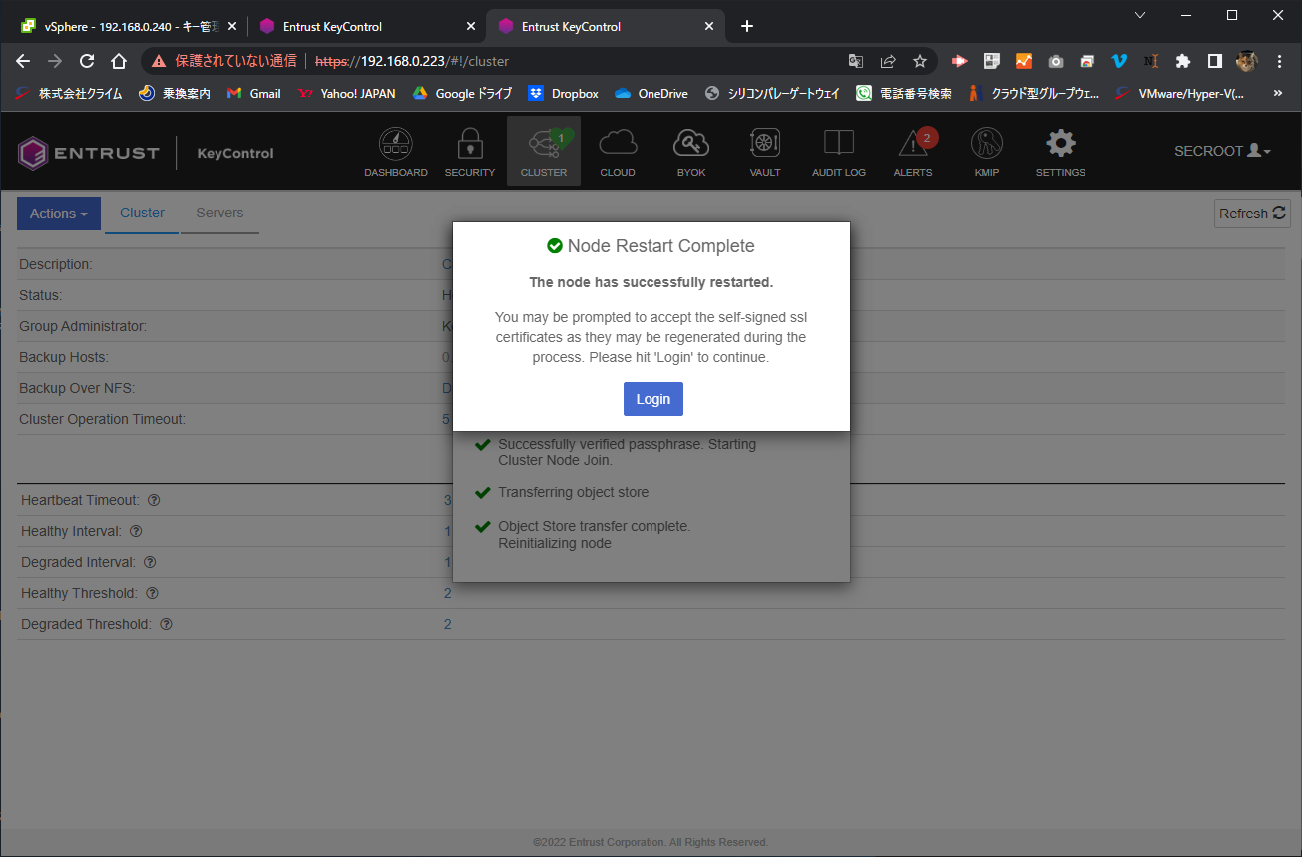1302x857 pixels.
Task: Click the Backup Over NFS label
Action: [77, 388]
